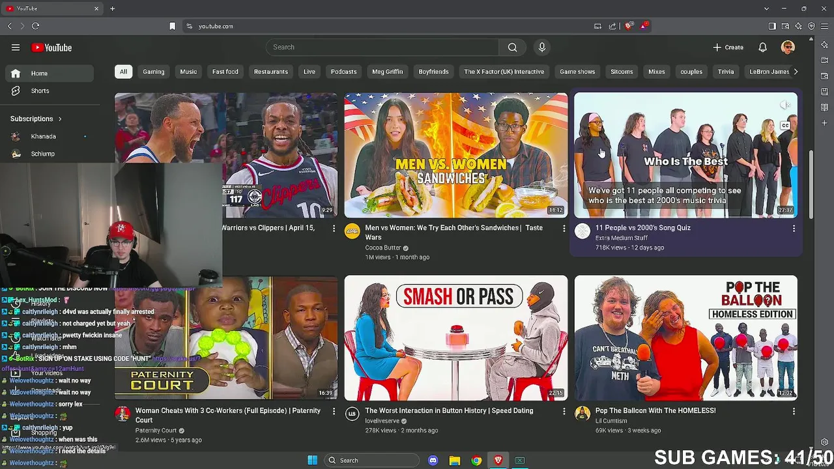Open the Khanada subscription channel
This screenshot has height=469, width=834.
tap(43, 137)
